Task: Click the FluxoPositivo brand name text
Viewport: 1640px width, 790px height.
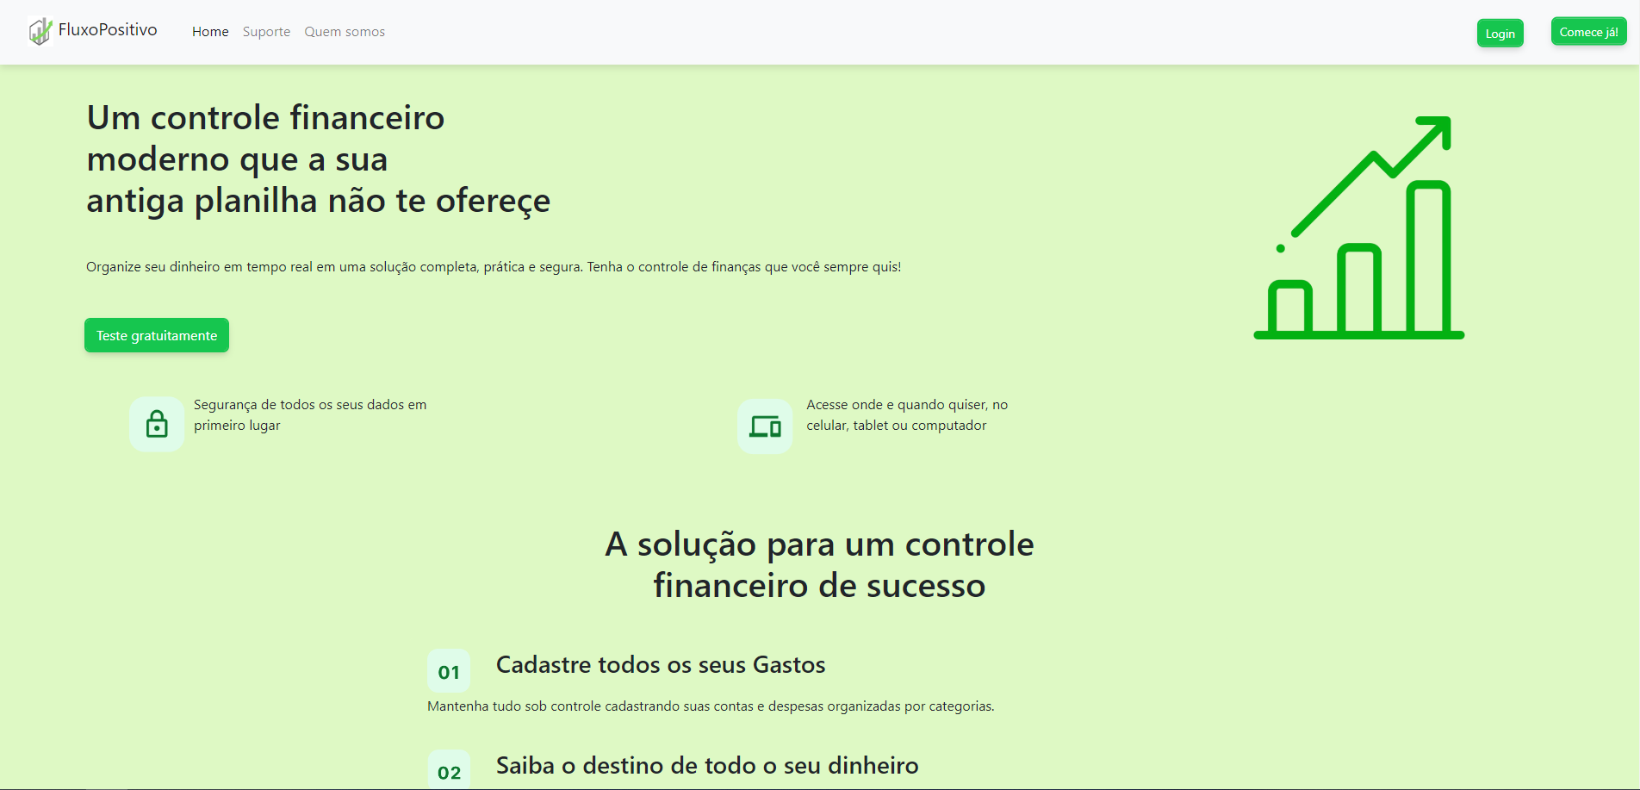Action: click(108, 30)
